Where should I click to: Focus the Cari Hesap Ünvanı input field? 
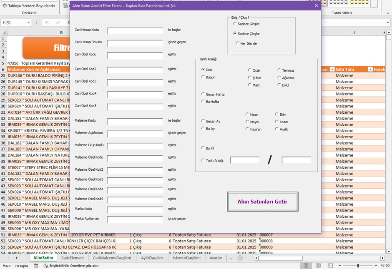(135, 43)
